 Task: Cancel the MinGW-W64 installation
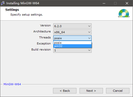point(118,91)
